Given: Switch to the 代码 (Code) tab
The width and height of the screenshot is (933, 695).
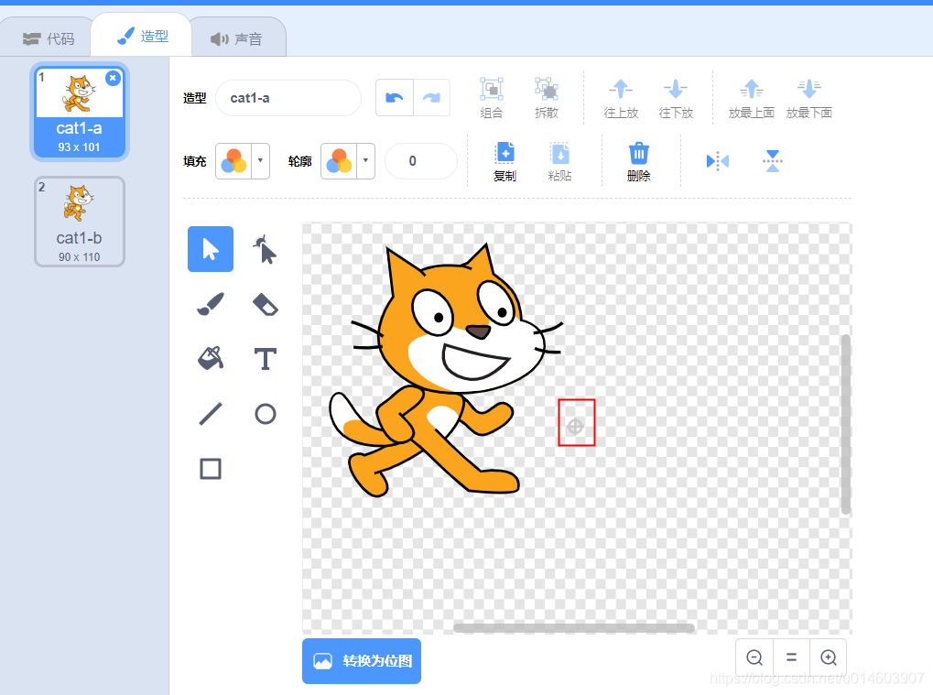Looking at the screenshot, I should tap(49, 38).
